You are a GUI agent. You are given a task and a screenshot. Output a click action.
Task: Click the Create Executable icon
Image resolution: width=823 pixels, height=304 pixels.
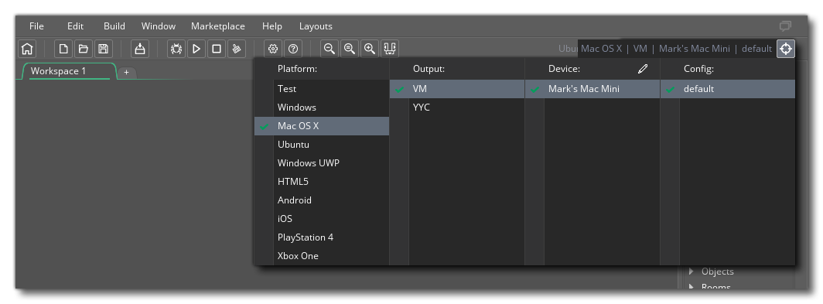tap(139, 49)
